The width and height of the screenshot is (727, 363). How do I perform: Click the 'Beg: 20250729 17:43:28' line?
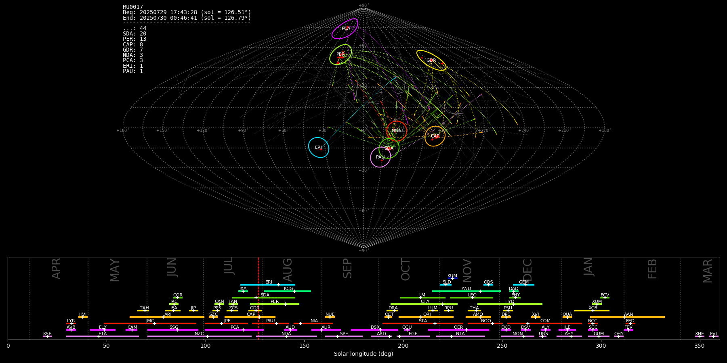(x=187, y=13)
